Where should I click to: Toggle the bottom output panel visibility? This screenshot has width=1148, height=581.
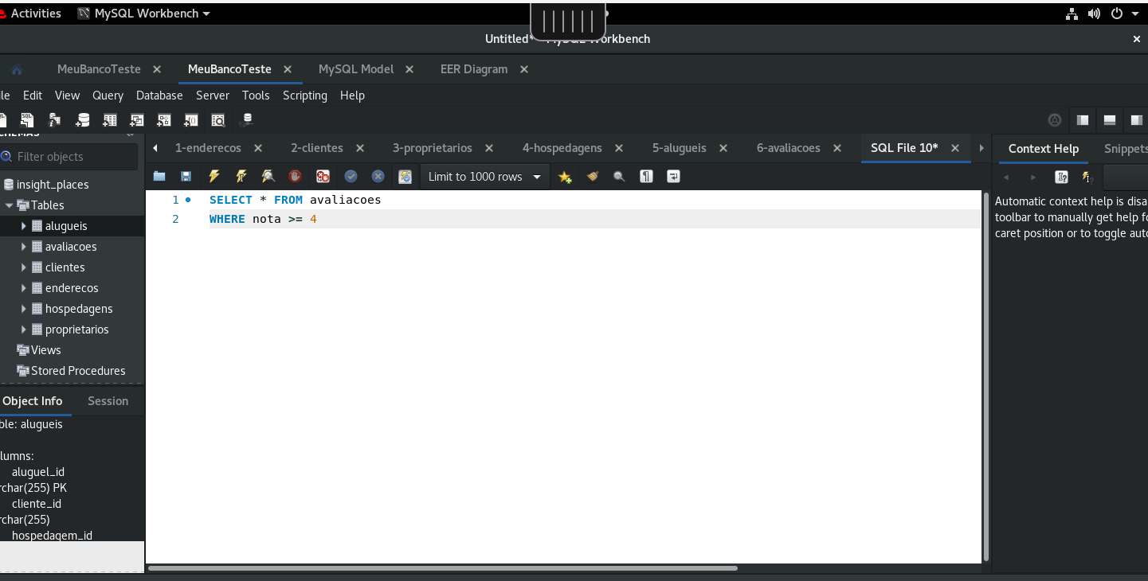(1110, 120)
